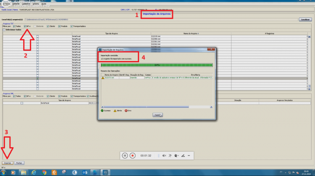Pause the screen recording
315x176 pixels.
125,156
